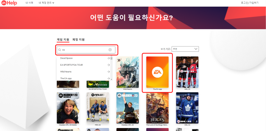Click the NHL 23 caption text

pos(187,89)
